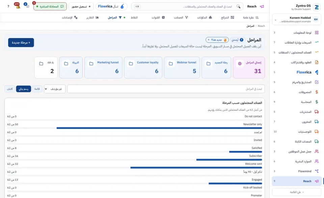This screenshot has width=324, height=198.
Task: Dismiss the جديد هنا؟ hint chip
Action: point(209,40)
